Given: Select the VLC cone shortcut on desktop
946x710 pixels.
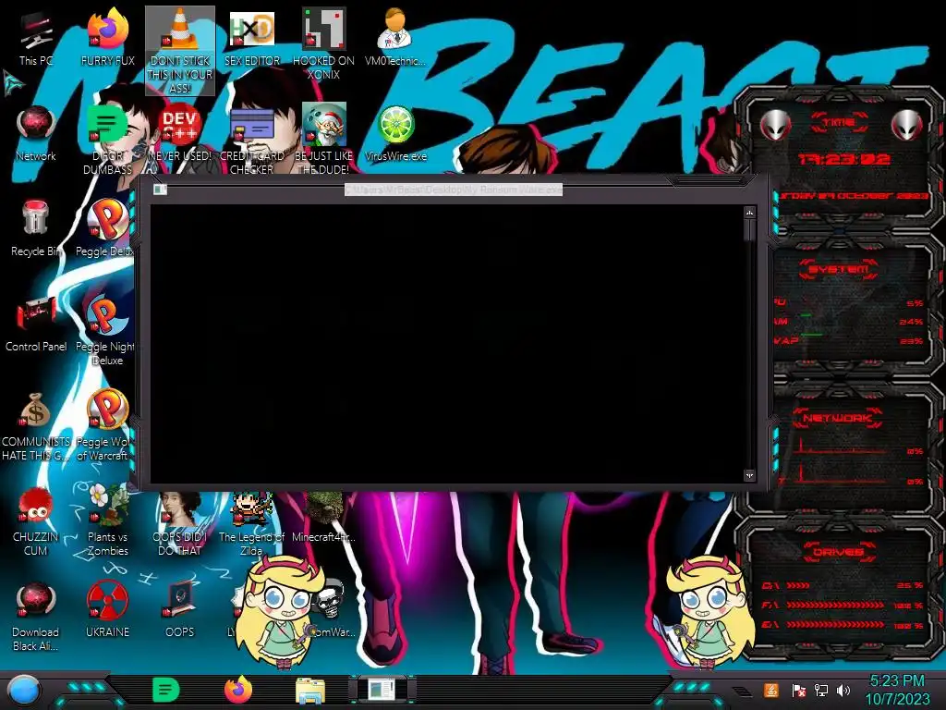Looking at the screenshot, I should coord(180,51).
